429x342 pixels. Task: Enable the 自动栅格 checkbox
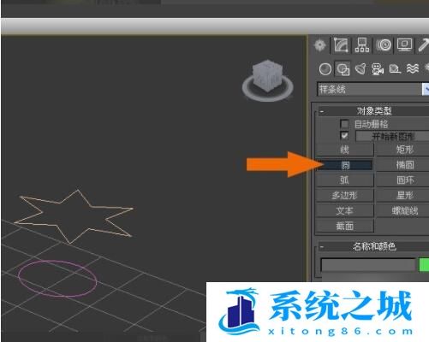pyautogui.click(x=344, y=124)
